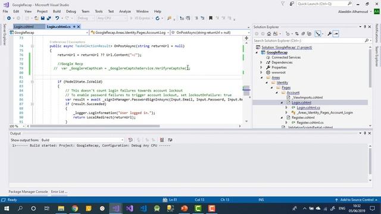Click the browser Refresh toolbar icon

[157, 18]
